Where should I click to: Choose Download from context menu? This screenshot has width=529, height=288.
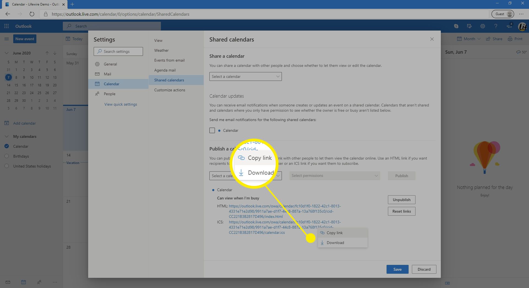342,243
